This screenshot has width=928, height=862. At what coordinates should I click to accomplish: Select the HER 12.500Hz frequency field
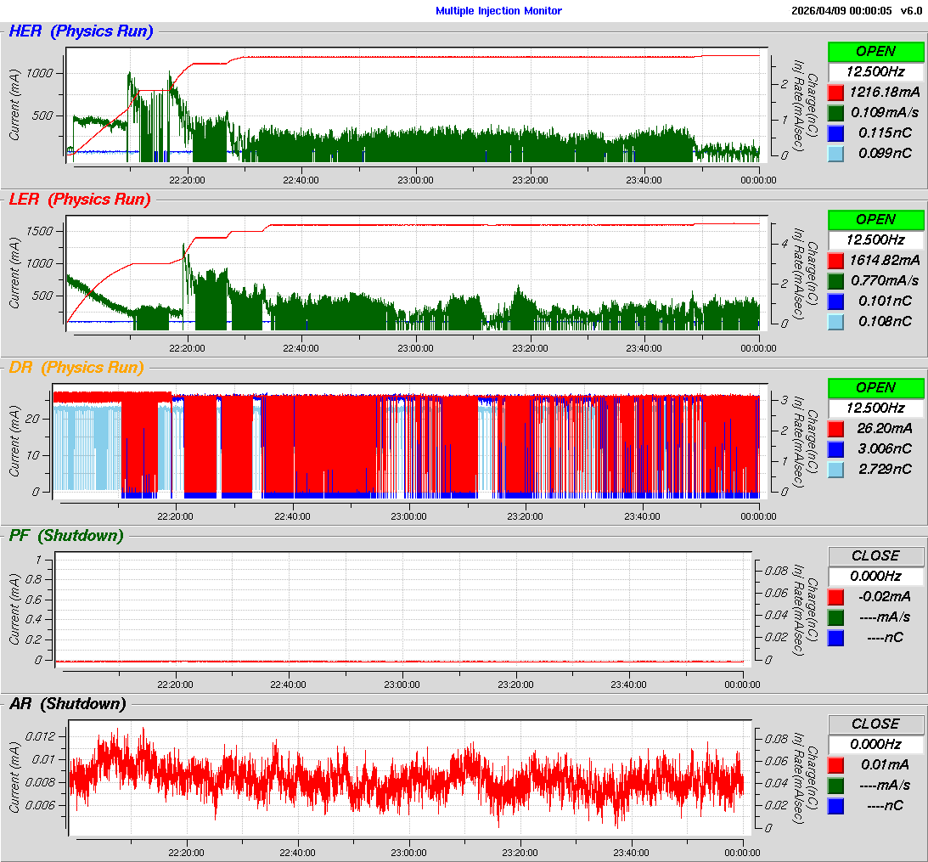click(x=875, y=71)
